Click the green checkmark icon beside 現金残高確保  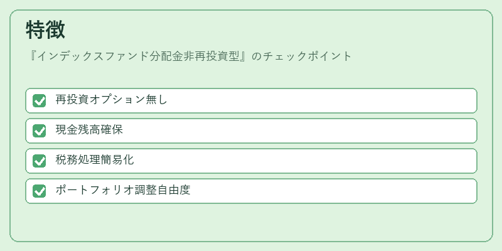point(40,131)
